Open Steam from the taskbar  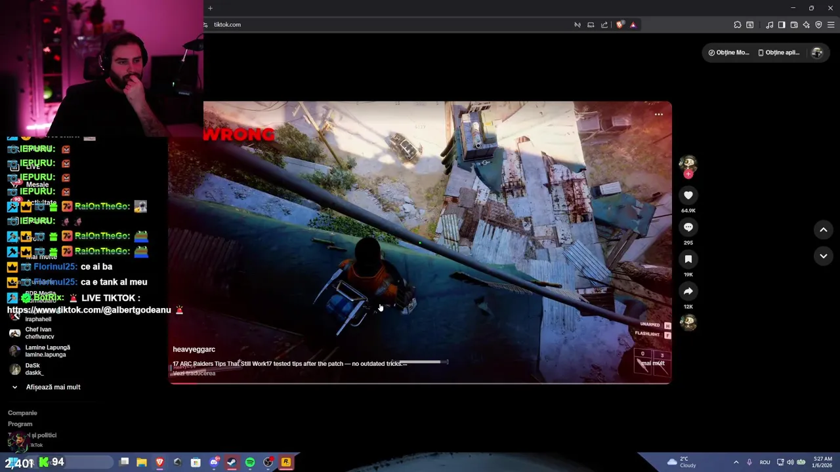(232, 462)
